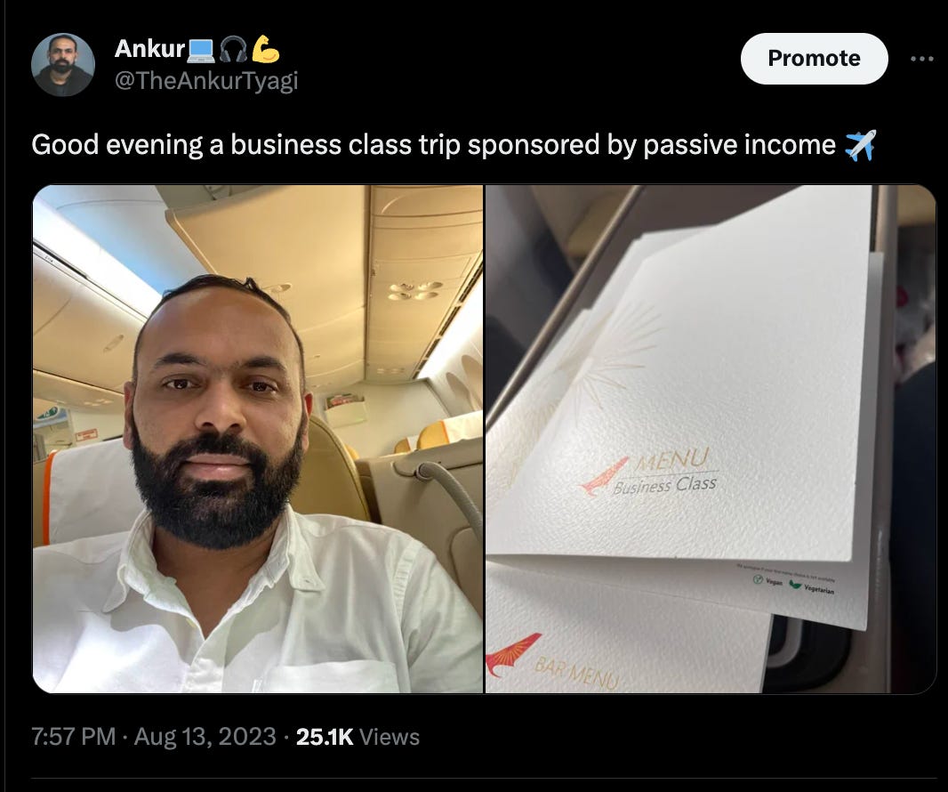Open the three-dot more options menu
Screen dimensions: 948x792
(922, 59)
